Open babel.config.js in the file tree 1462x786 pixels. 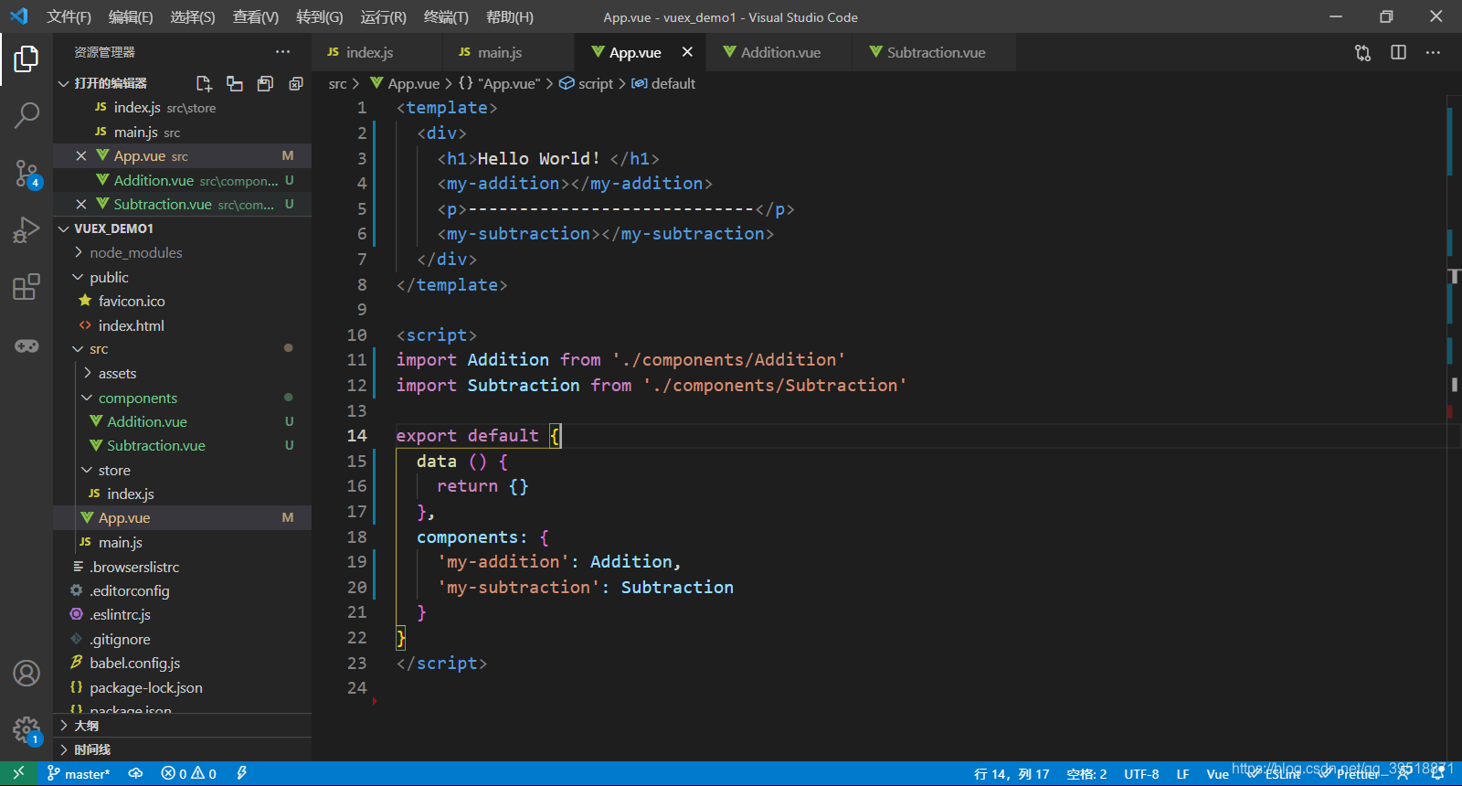pyautogui.click(x=134, y=663)
